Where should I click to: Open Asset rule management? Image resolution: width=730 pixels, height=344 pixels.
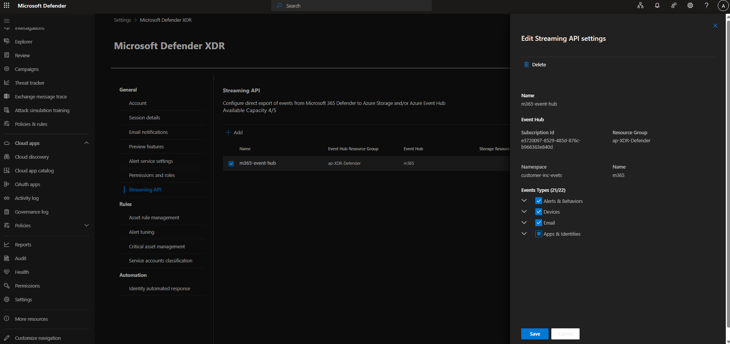coord(154,218)
